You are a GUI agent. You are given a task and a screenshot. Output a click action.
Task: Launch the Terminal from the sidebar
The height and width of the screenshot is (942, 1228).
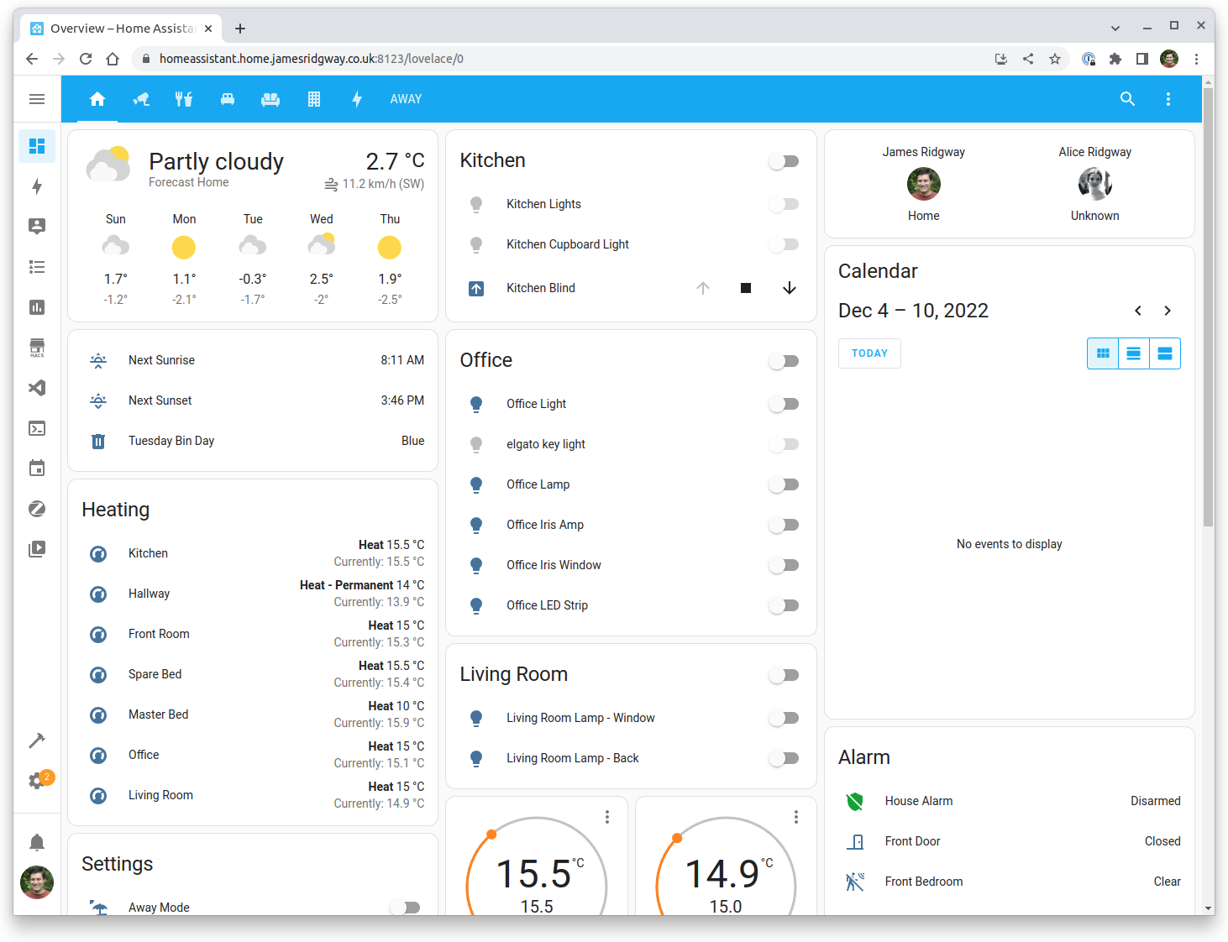click(37, 427)
